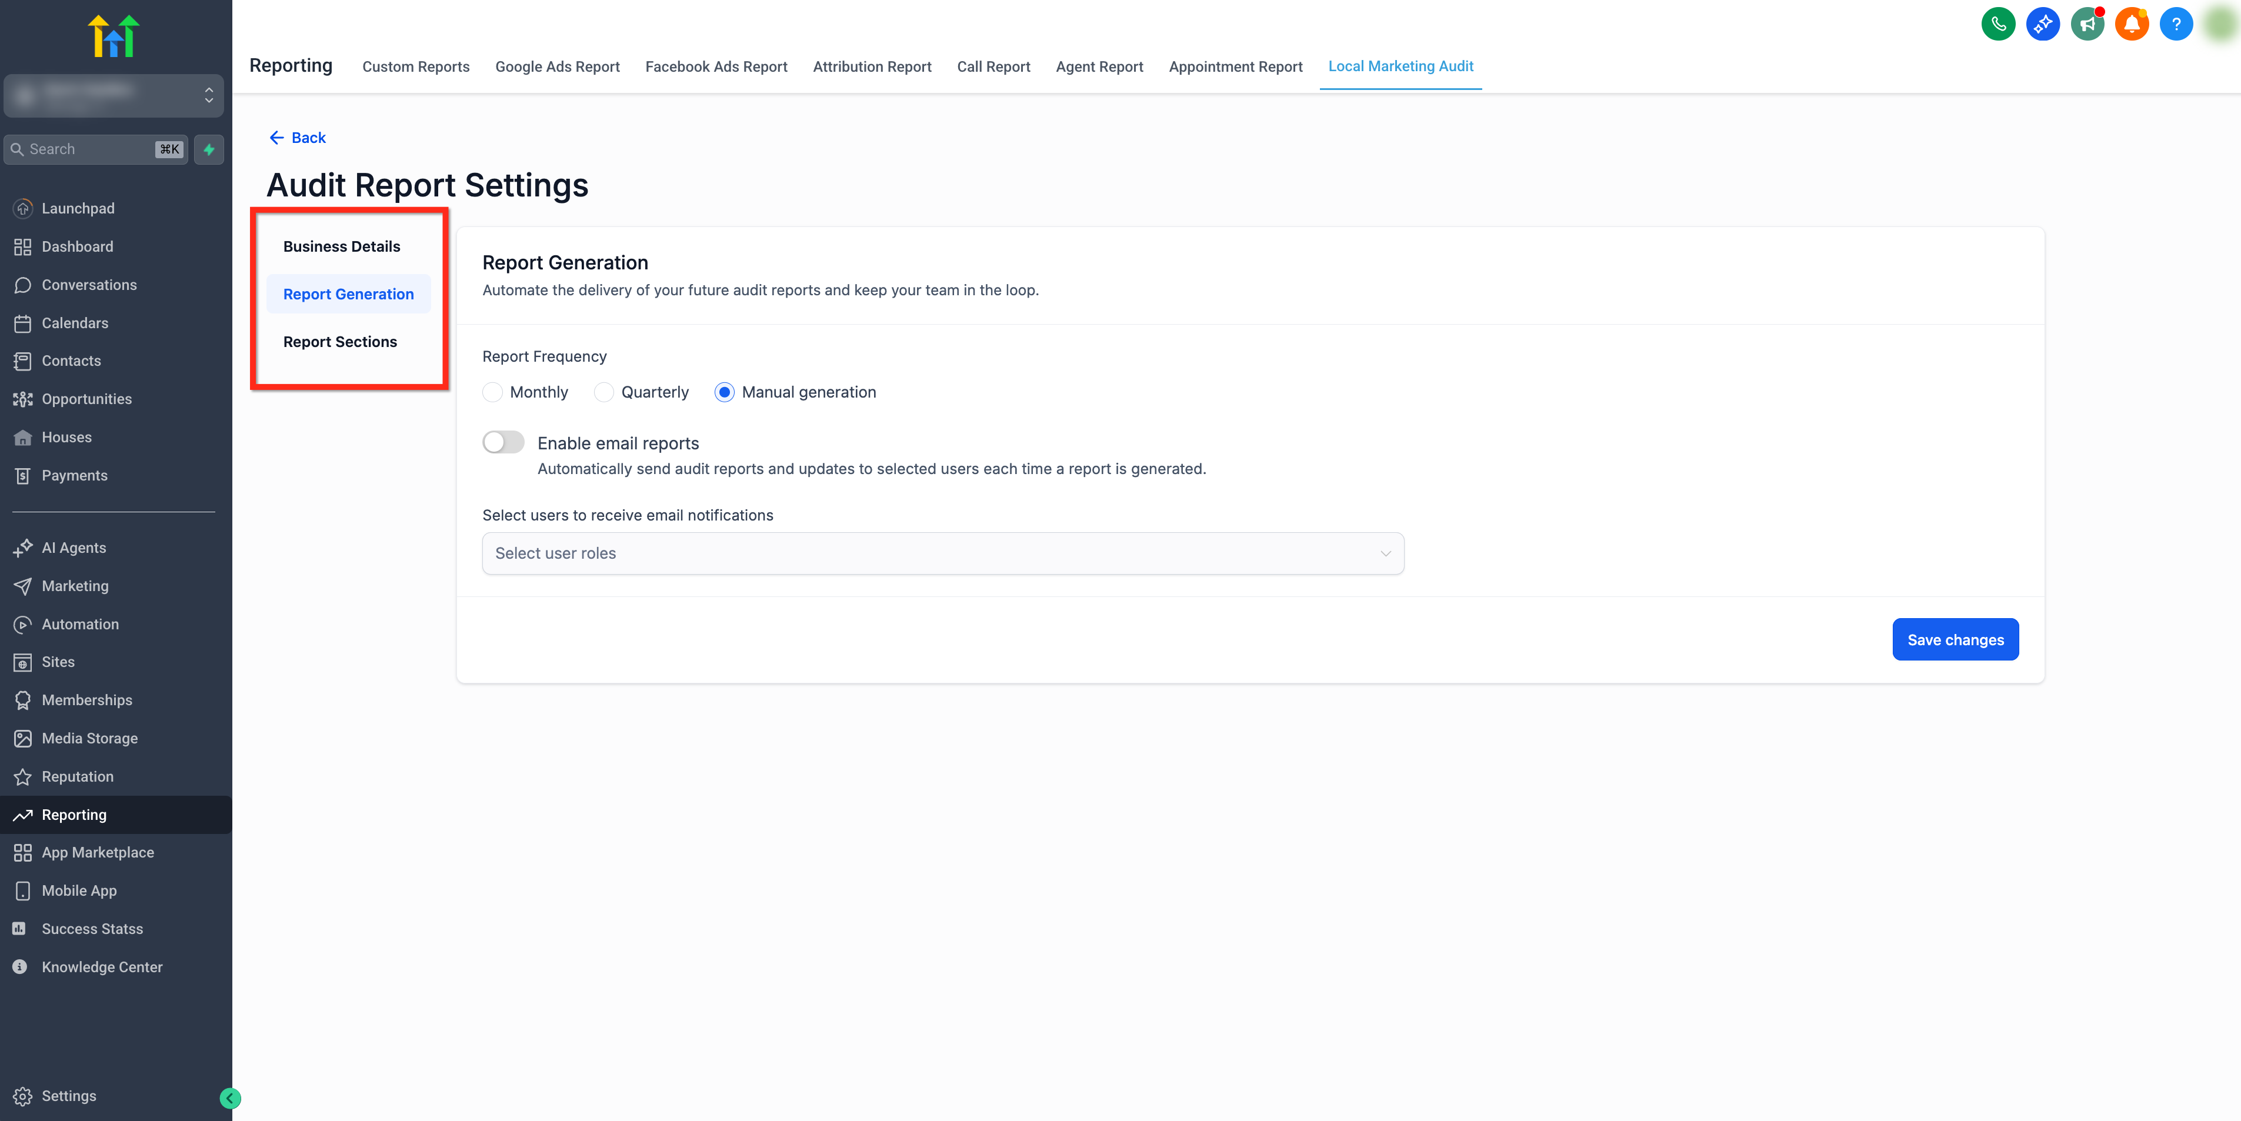Click the green phone dialer icon
The width and height of the screenshot is (2241, 1121).
click(x=1997, y=24)
